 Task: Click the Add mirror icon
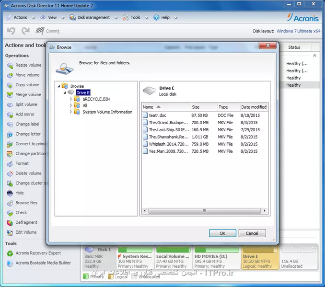coord(10,115)
